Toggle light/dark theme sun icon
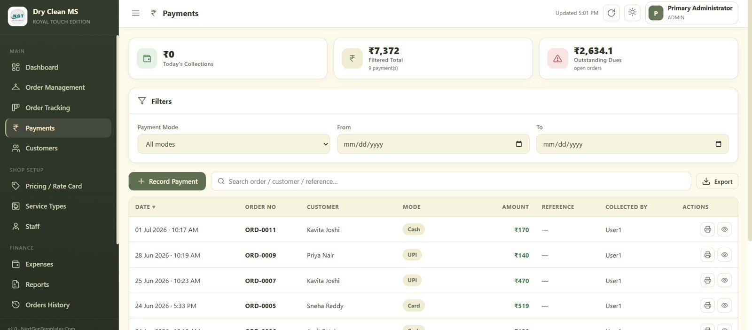Viewport: 752px width, 330px height. pyautogui.click(x=633, y=13)
